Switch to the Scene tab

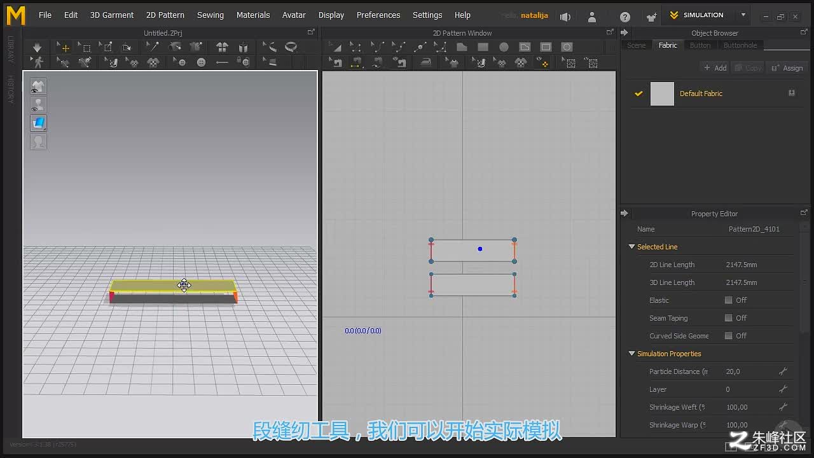[636, 45]
